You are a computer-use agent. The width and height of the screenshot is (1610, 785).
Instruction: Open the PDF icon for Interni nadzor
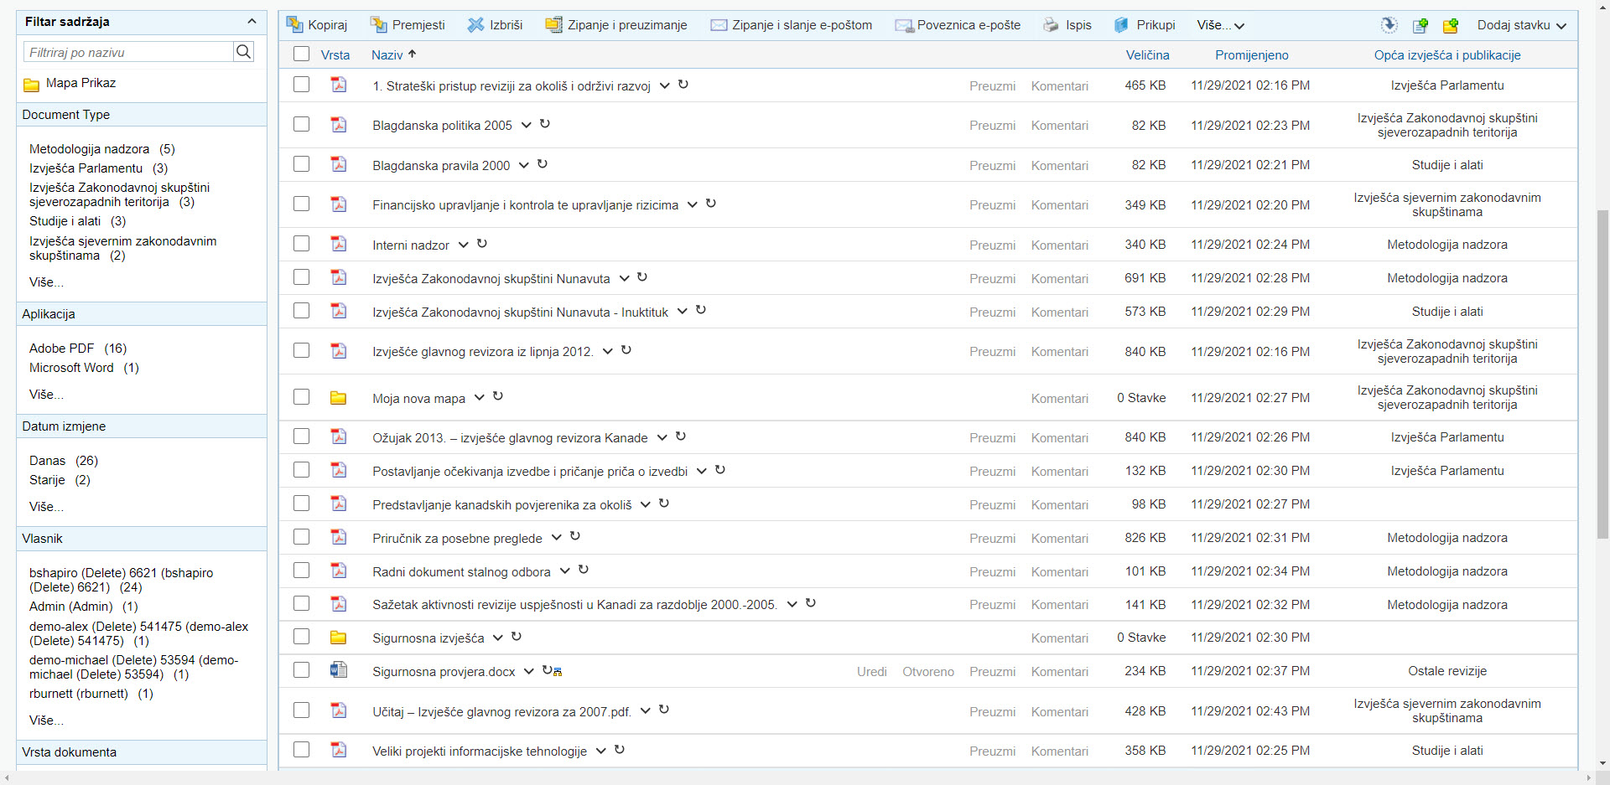pyautogui.click(x=339, y=245)
